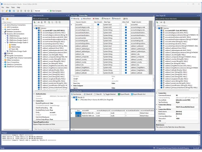Viewport: 202px width, 152px height.
Task: Click Clear All in Compare Results
Action: [x=98, y=94]
